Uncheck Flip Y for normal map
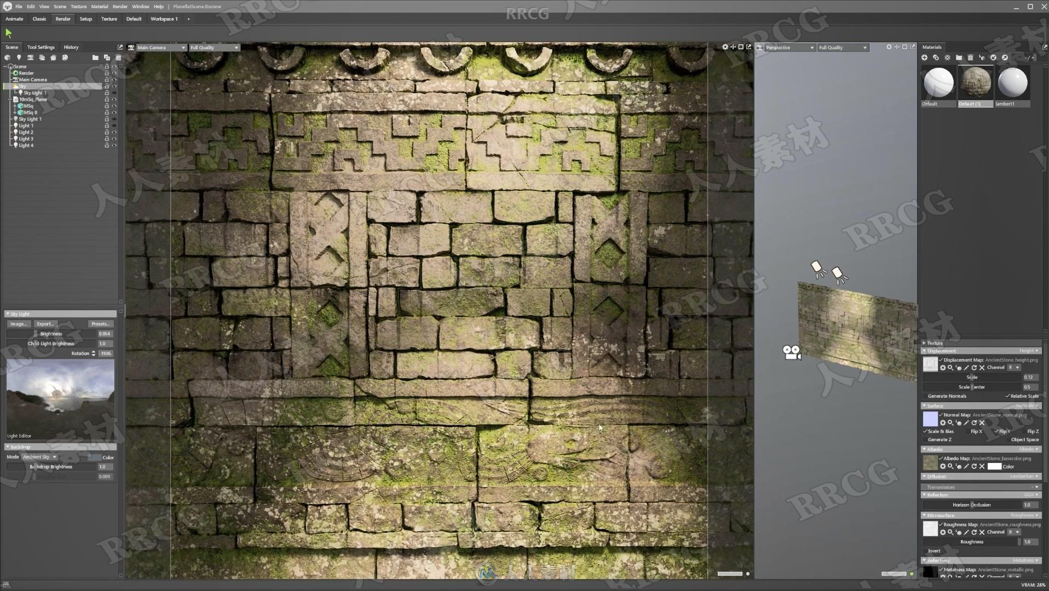Image resolution: width=1049 pixels, height=591 pixels. click(996, 432)
